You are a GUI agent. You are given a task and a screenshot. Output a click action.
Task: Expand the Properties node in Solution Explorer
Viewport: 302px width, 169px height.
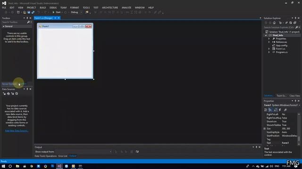tap(269, 38)
